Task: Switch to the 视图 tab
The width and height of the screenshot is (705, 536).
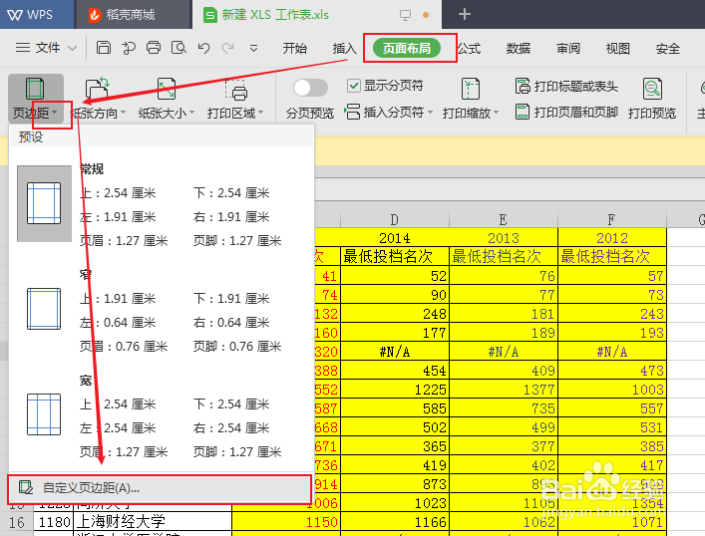Action: tap(617, 48)
